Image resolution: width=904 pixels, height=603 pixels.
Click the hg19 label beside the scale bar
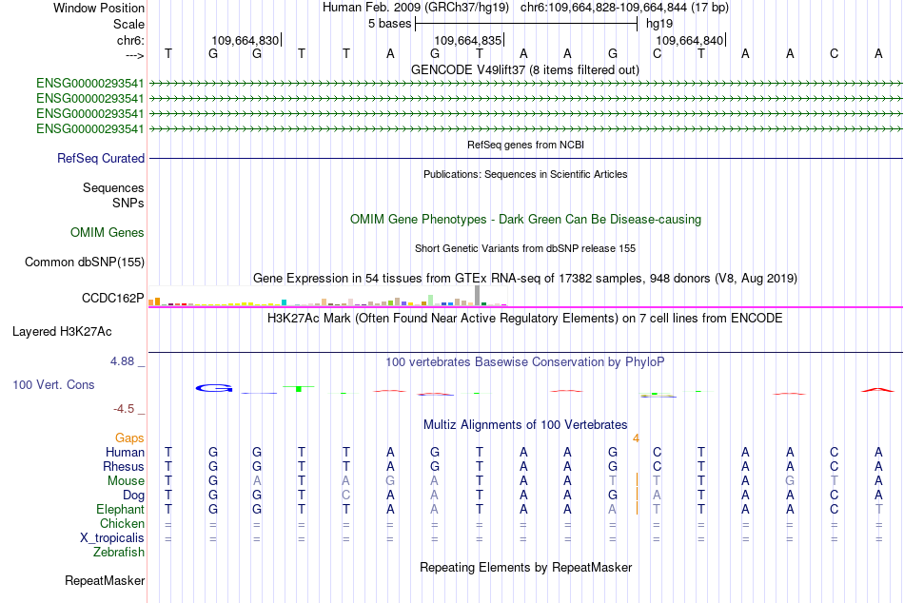coord(659,24)
